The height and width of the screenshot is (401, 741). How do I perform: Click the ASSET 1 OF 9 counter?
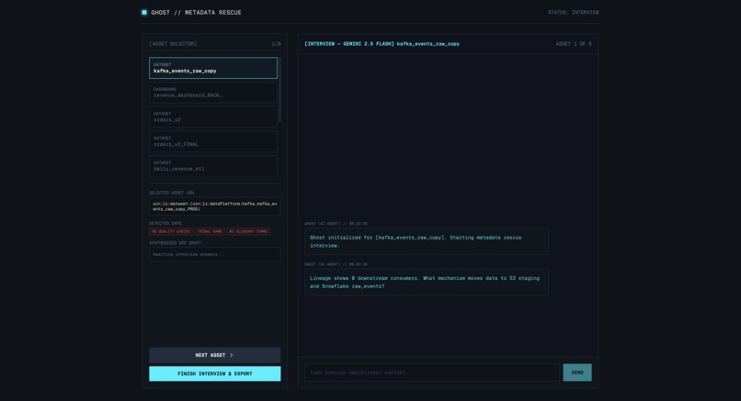(x=574, y=44)
